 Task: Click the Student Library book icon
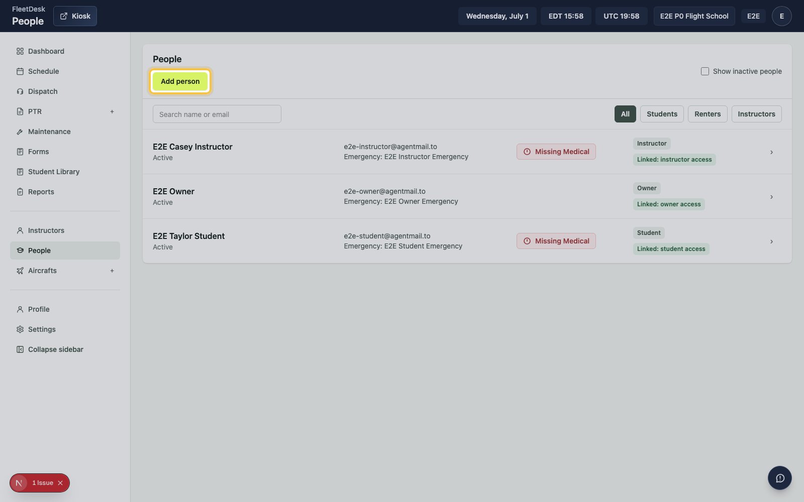[20, 172]
